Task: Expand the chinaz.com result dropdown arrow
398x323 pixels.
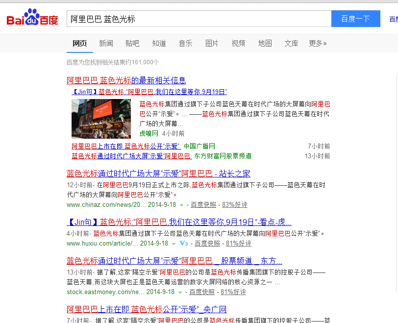Action: click(181, 205)
